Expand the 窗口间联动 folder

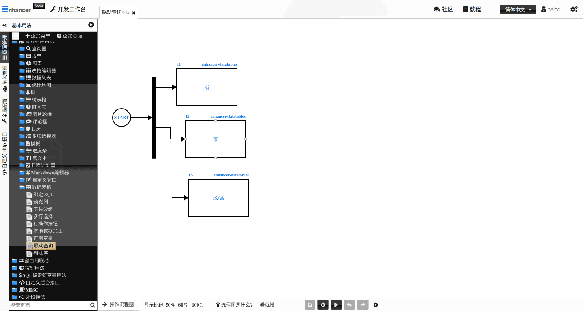(15, 261)
